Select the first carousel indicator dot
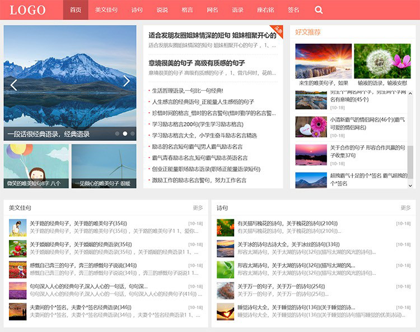 (x=117, y=133)
